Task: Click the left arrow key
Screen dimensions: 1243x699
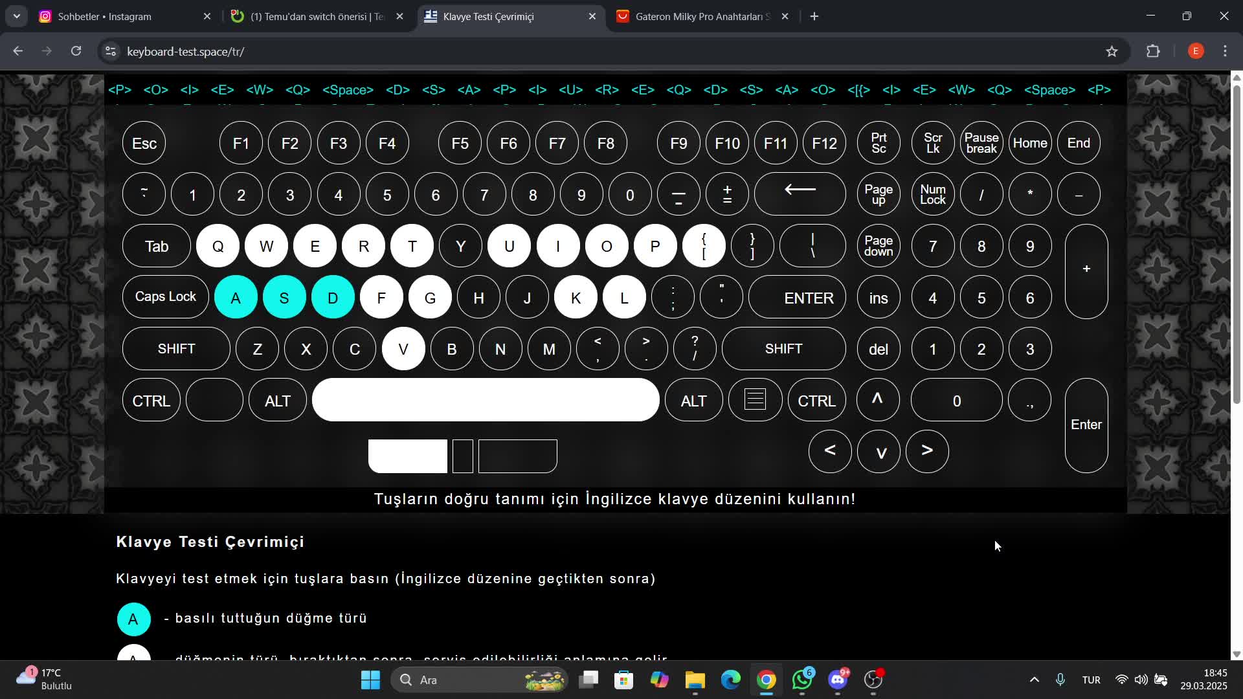Action: (x=830, y=451)
